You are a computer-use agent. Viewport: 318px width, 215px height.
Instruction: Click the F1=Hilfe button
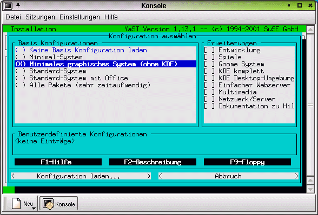[58, 162]
